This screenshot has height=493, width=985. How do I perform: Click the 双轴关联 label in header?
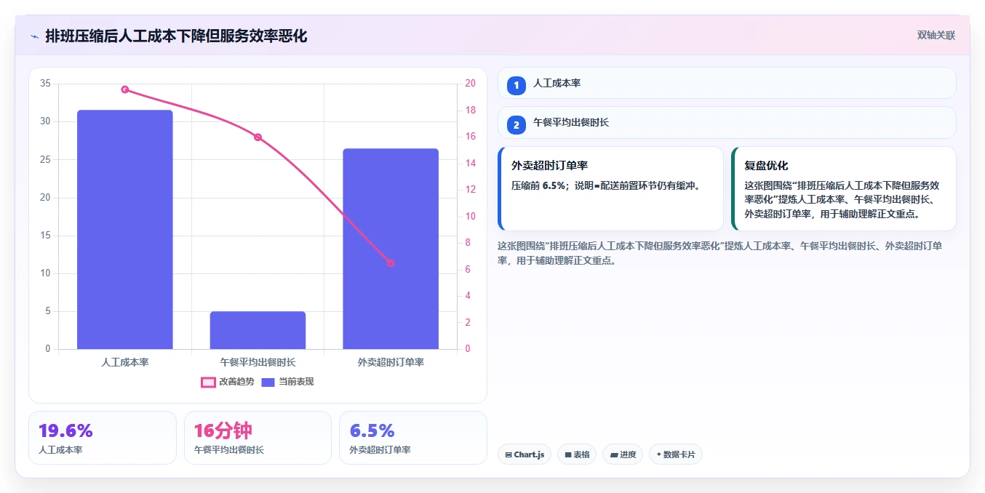(x=936, y=35)
